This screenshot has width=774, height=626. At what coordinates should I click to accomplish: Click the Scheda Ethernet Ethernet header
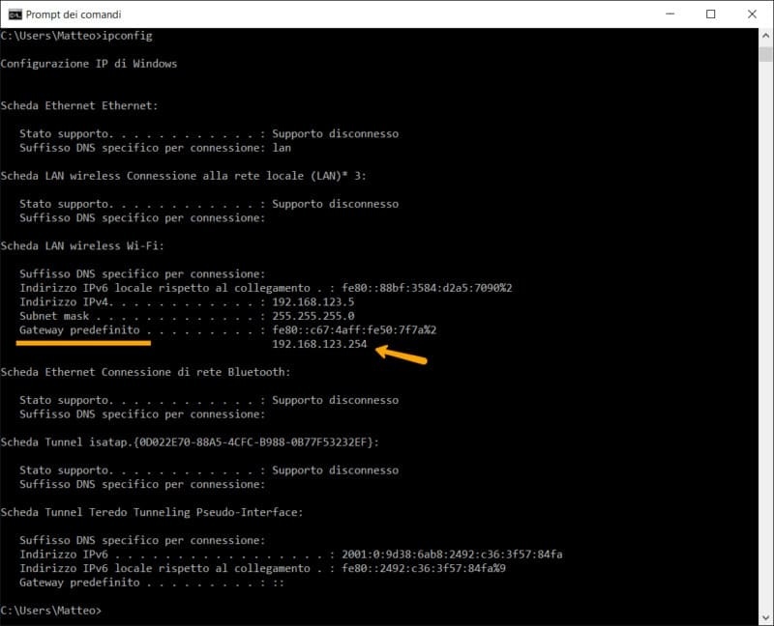79,105
